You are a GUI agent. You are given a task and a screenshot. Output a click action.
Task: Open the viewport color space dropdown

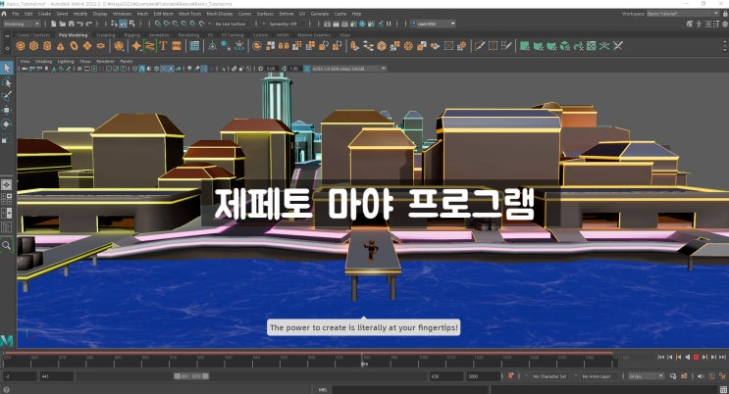pos(348,69)
